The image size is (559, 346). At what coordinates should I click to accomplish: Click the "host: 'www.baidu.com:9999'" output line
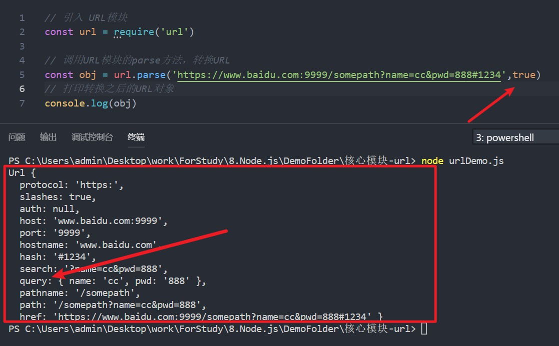click(x=94, y=221)
